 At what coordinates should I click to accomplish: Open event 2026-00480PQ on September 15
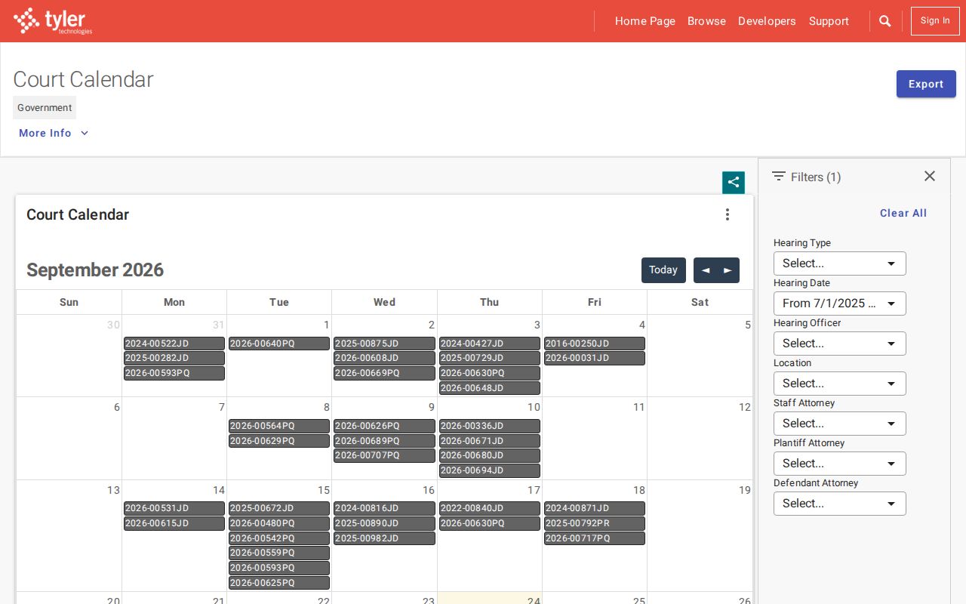click(279, 523)
